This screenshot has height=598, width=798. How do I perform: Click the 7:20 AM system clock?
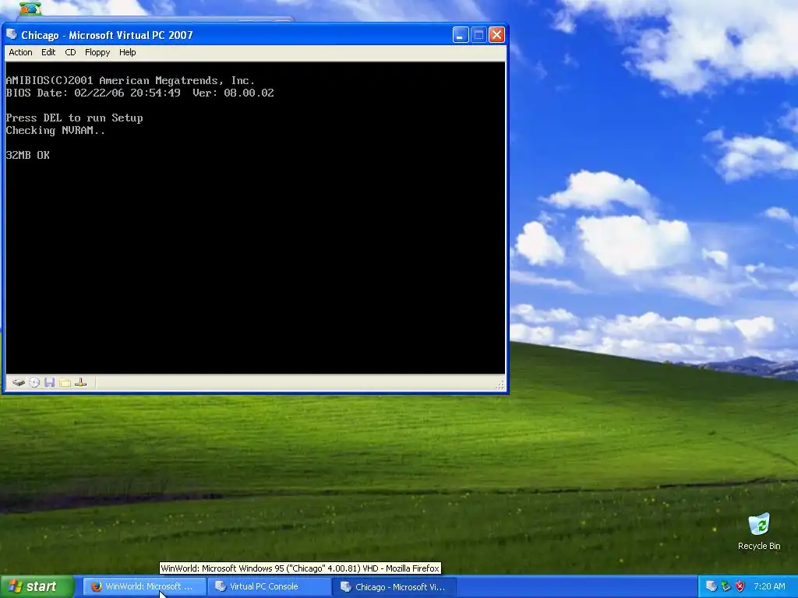[x=769, y=586]
